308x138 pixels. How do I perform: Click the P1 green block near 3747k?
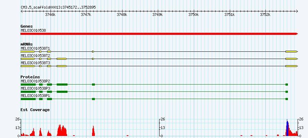(93, 99)
